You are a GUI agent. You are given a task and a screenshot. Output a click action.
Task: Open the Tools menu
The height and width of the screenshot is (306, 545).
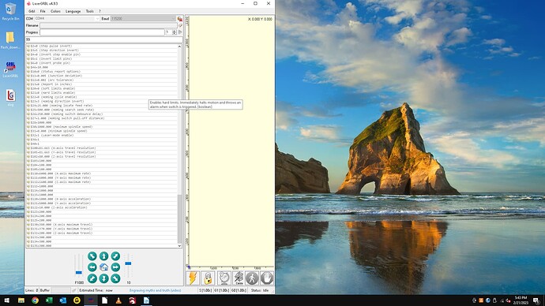[89, 11]
